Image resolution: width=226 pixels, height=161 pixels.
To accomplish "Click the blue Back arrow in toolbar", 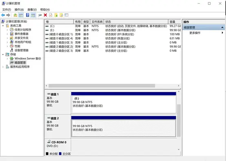I will (x=3, y=15).
